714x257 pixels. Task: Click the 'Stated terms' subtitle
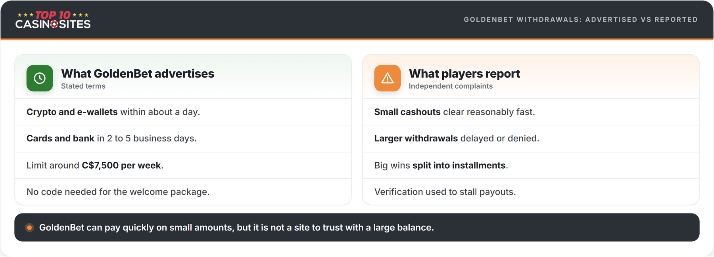point(83,86)
